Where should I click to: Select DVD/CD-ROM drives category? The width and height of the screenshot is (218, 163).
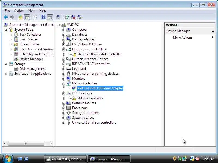pos(87,44)
